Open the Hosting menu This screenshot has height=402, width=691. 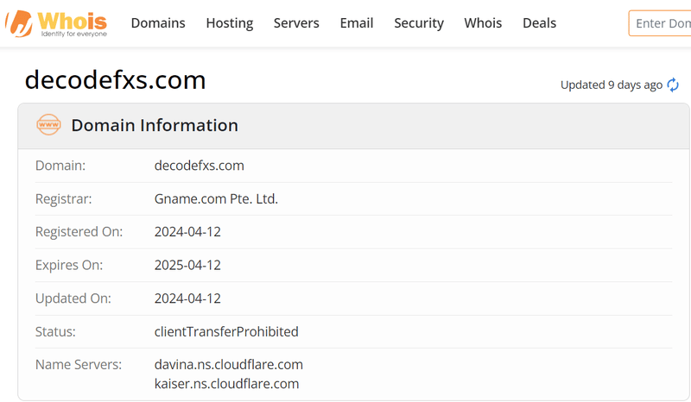(x=230, y=23)
